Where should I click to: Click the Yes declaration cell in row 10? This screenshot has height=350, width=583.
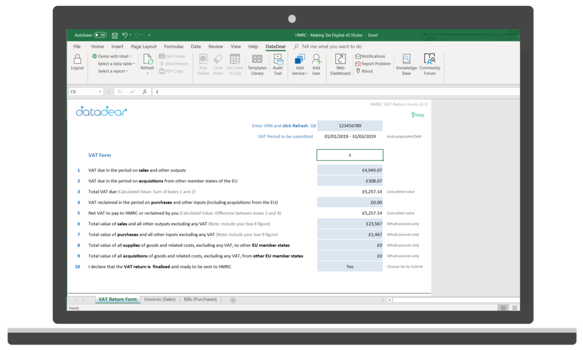(350, 267)
